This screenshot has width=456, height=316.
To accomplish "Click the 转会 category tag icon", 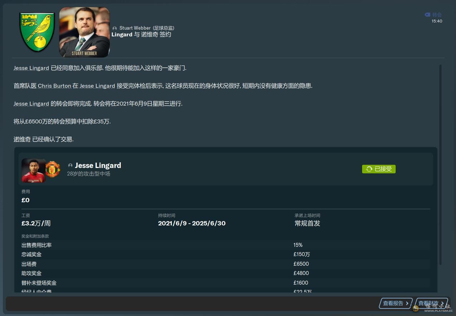I will click(x=427, y=15).
